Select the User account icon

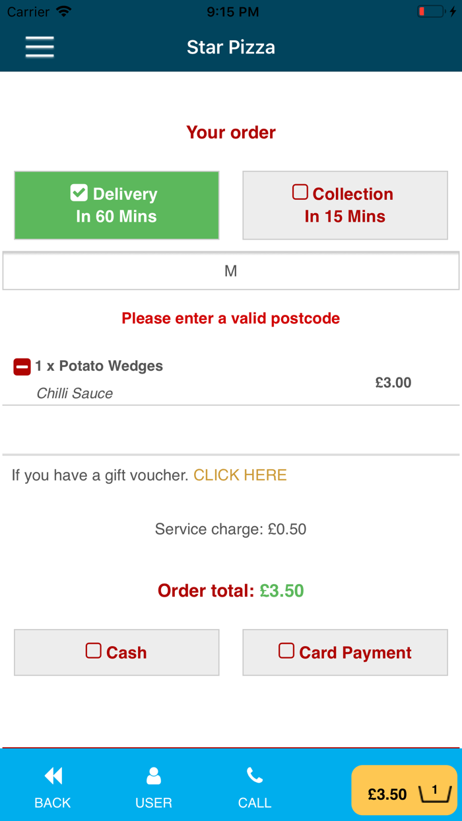click(x=153, y=775)
